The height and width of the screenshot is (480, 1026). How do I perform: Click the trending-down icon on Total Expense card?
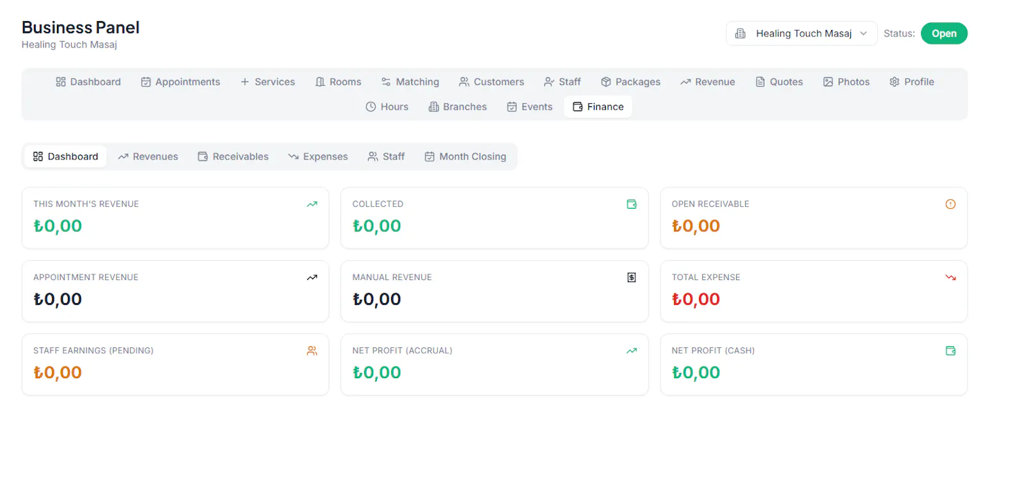click(950, 277)
